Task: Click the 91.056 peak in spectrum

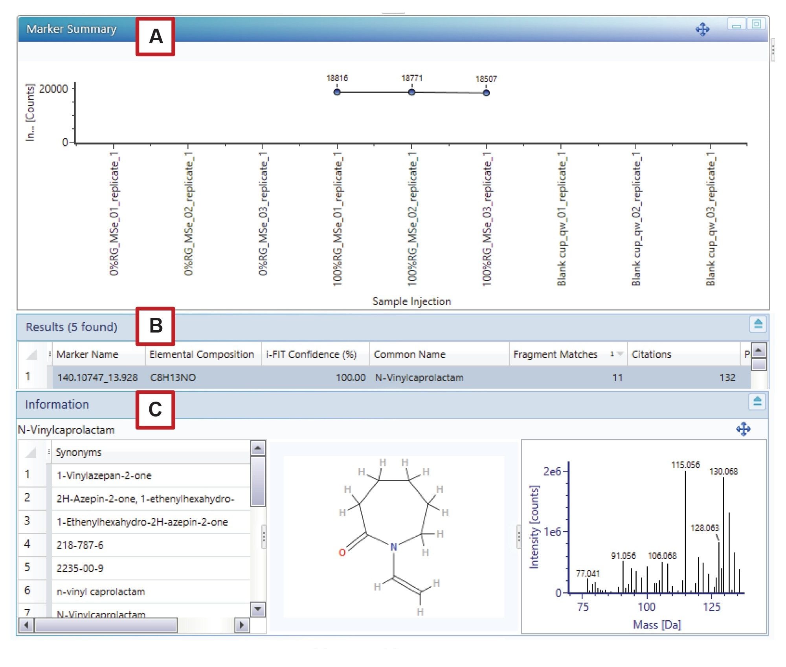Action: 623,576
